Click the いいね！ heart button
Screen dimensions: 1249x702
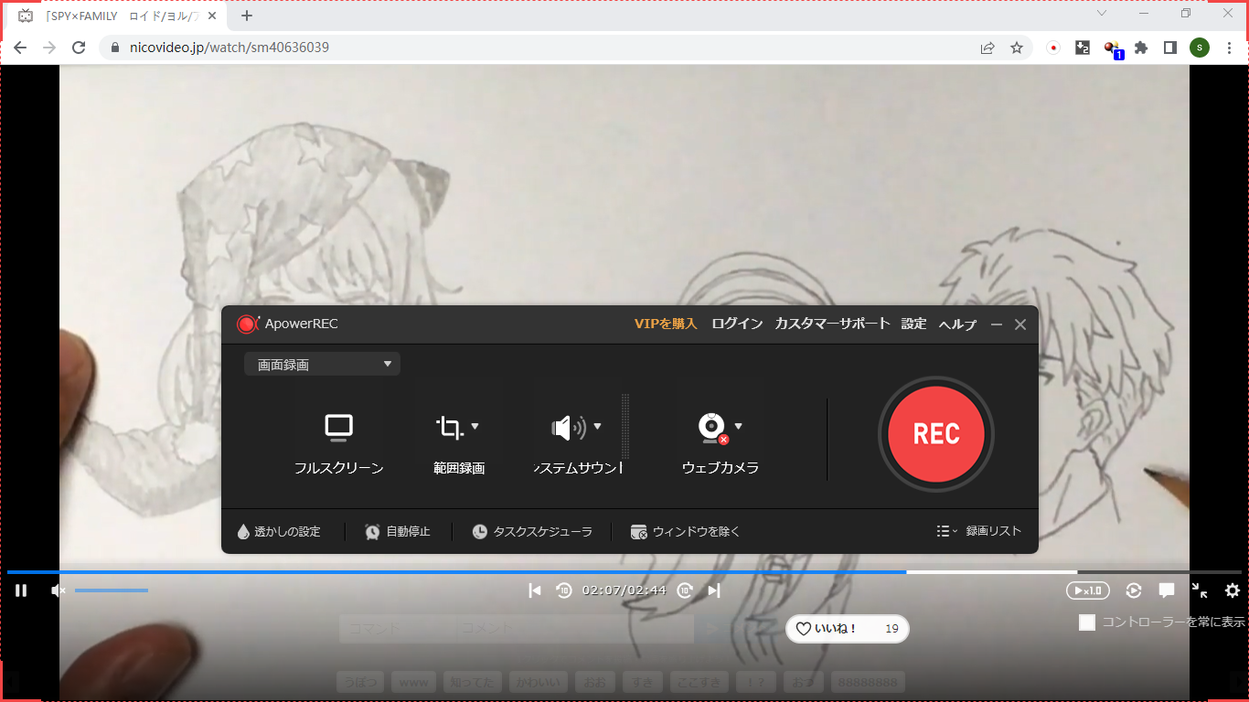coord(848,629)
